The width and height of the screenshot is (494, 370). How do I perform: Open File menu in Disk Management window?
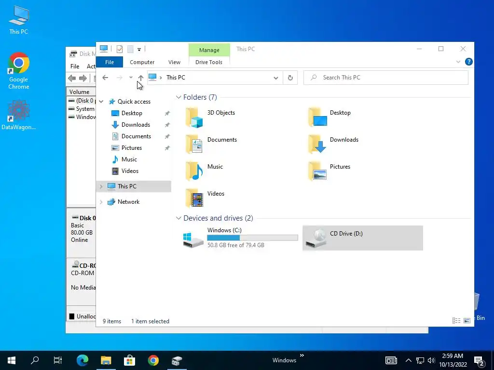click(x=75, y=66)
